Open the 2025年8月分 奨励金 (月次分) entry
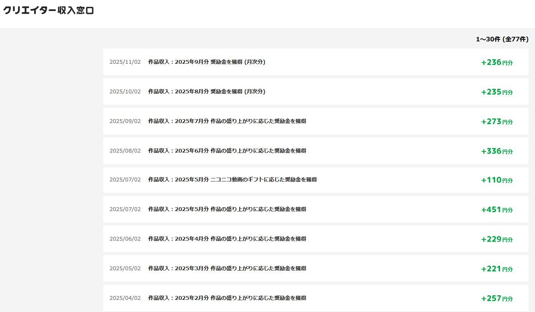535x312 pixels. point(207,91)
